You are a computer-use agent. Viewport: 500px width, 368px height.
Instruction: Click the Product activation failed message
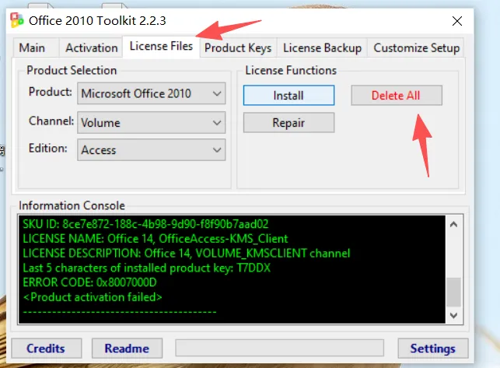[x=93, y=297]
